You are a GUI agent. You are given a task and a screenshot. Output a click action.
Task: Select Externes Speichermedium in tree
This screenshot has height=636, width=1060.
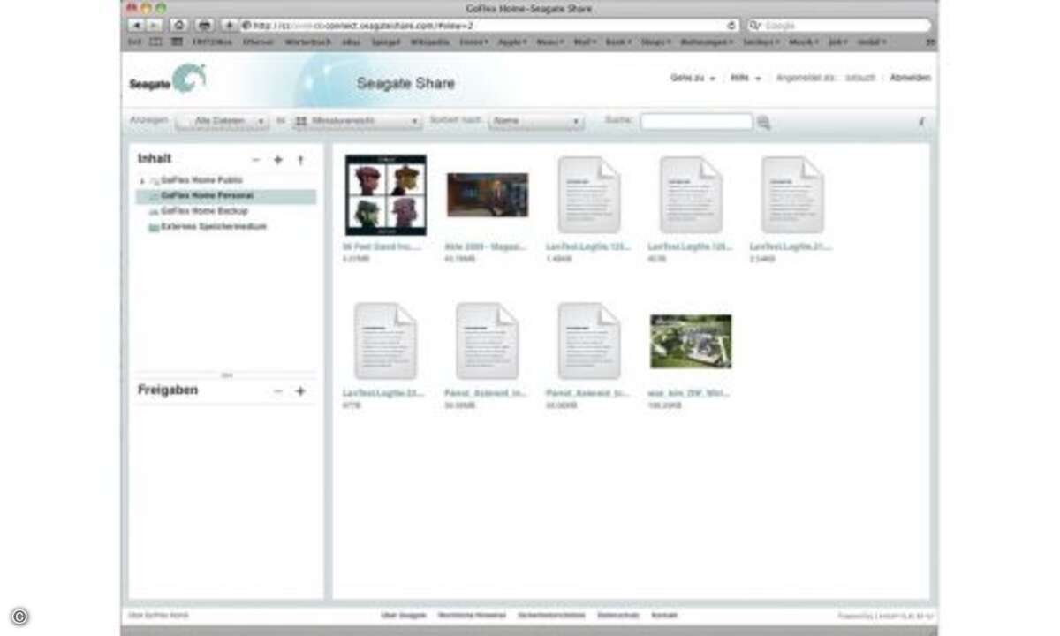pyautogui.click(x=213, y=227)
